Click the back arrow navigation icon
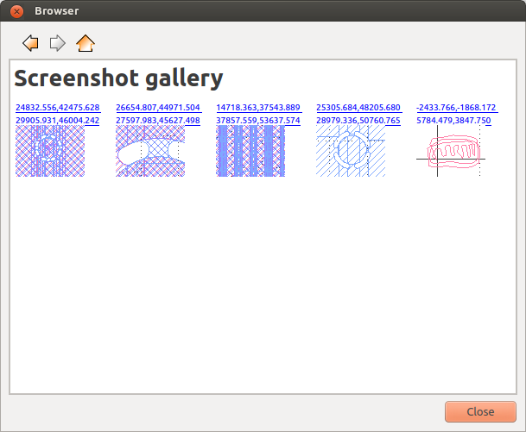Viewport: 526px width, 432px height. point(30,42)
